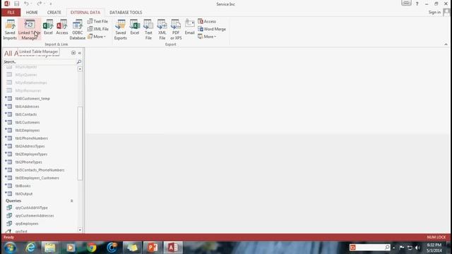
Task: Import an XML File
Action: [98, 29]
